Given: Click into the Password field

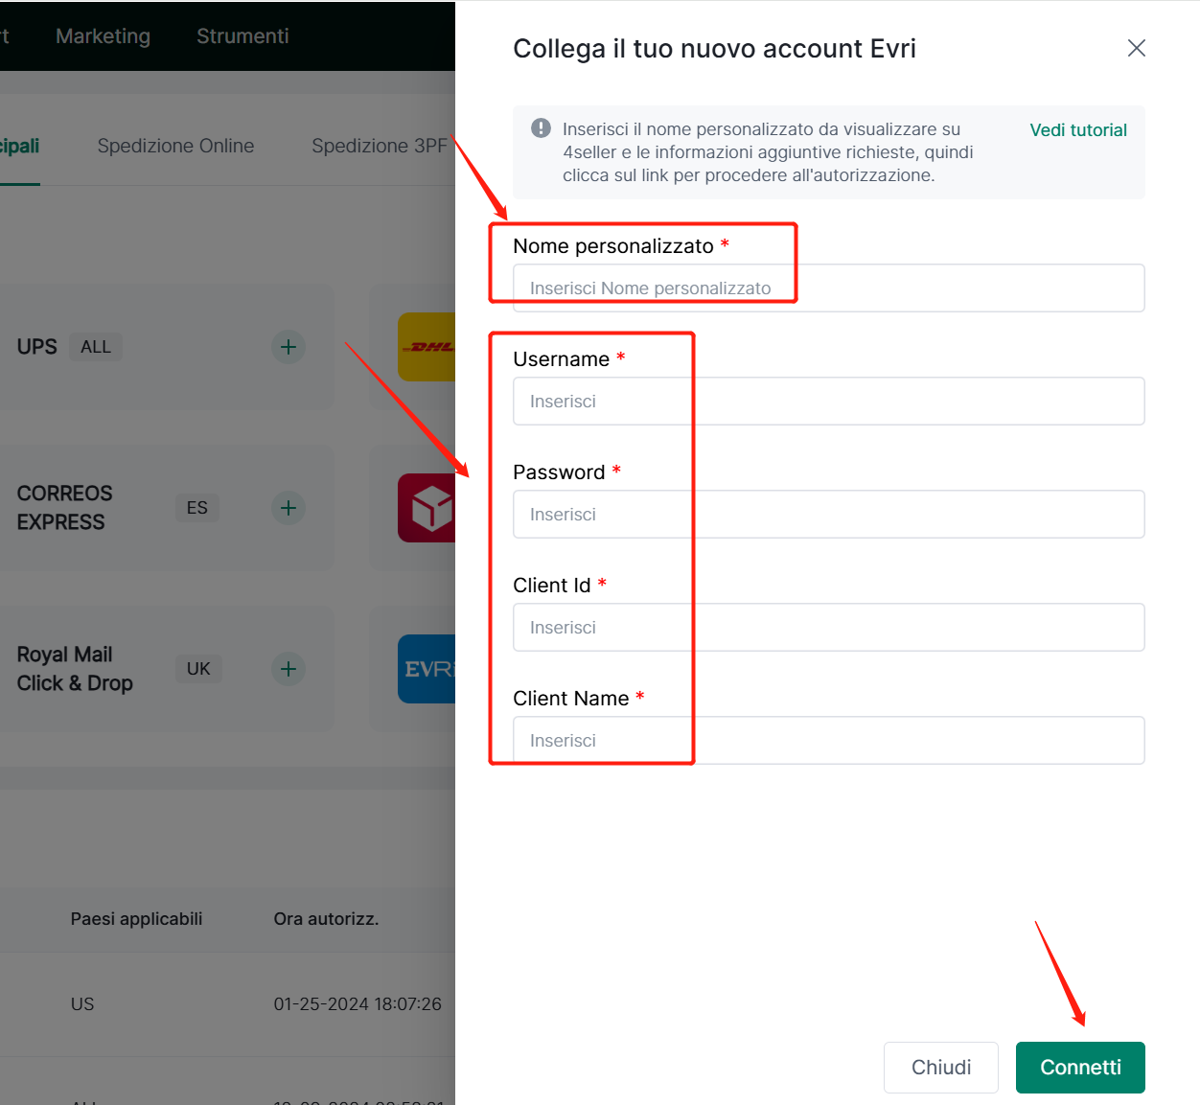Looking at the screenshot, I should (x=829, y=514).
